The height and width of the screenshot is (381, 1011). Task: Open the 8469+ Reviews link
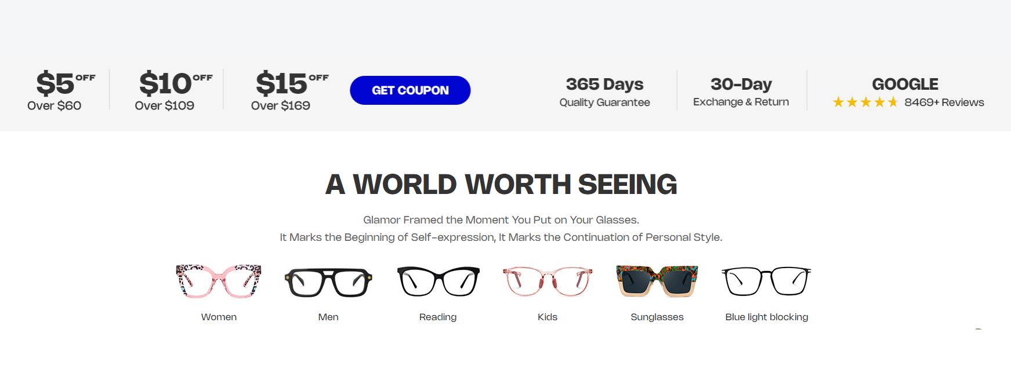944,102
